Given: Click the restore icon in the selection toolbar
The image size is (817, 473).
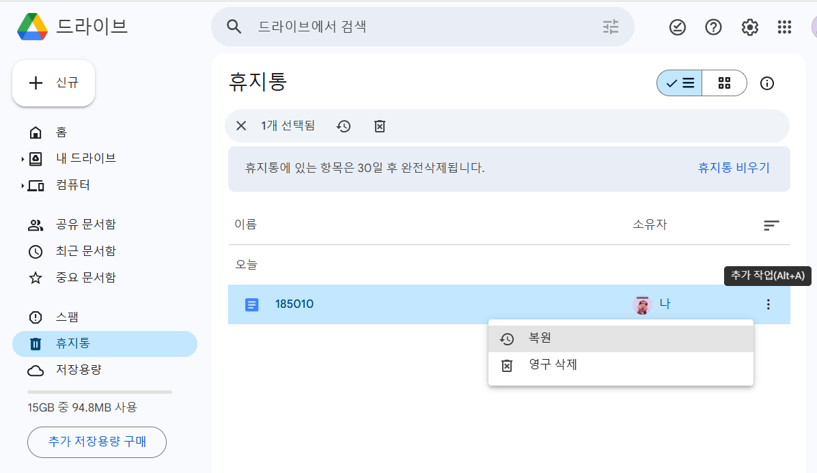Looking at the screenshot, I should pos(344,126).
